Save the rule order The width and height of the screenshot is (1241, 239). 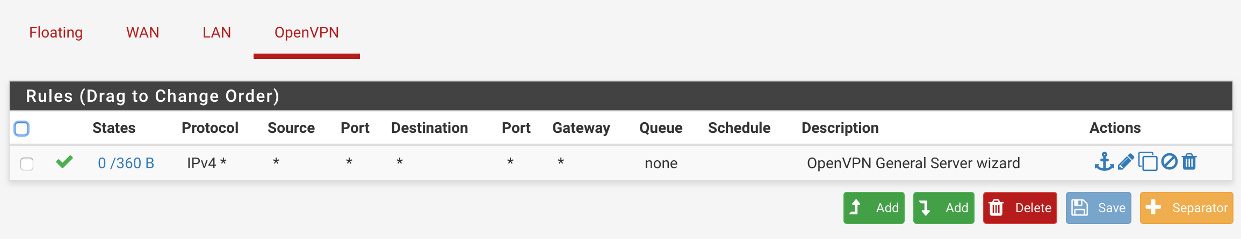[x=1098, y=208]
